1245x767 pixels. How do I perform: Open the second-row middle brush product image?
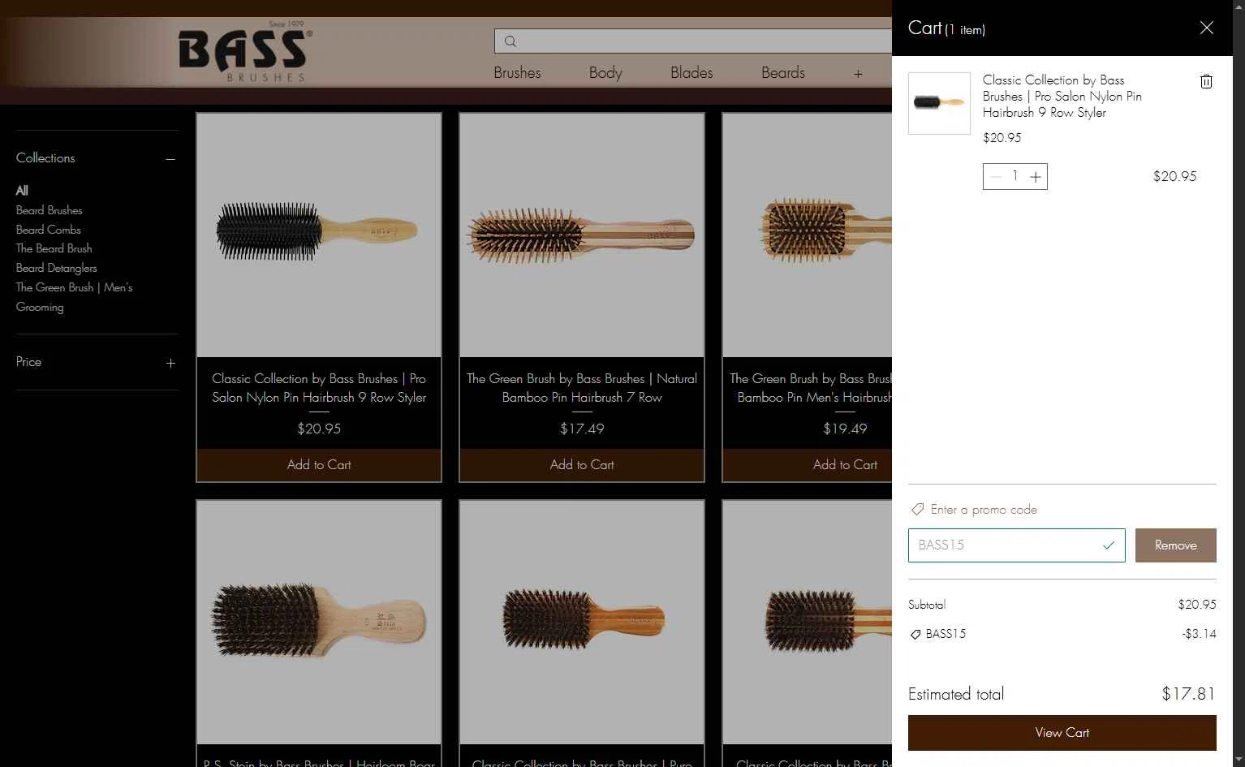click(582, 622)
